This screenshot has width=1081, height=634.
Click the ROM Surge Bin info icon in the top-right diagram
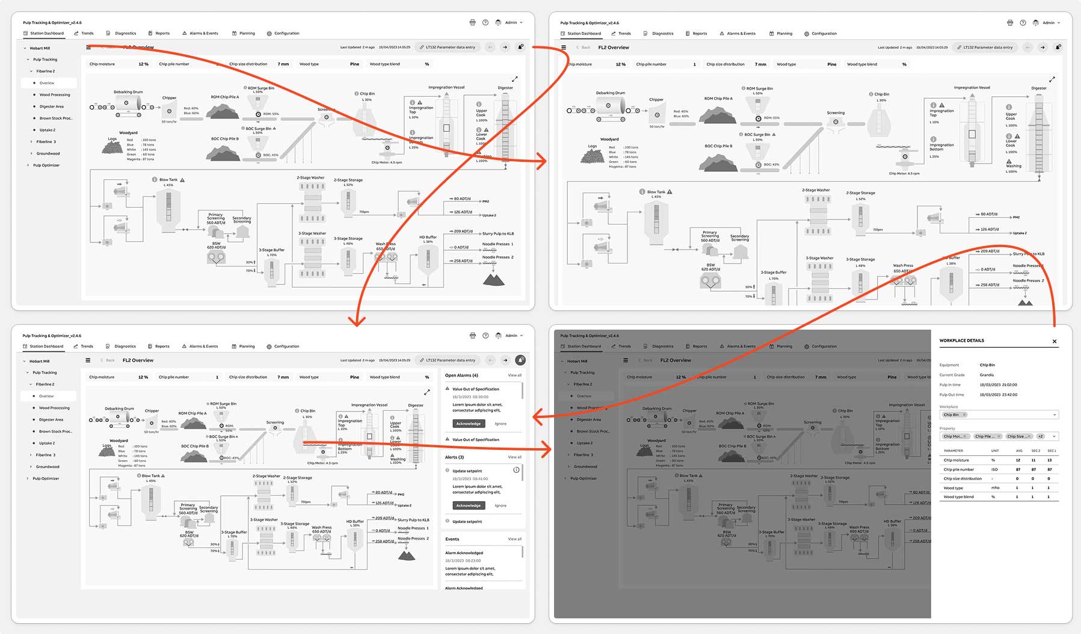744,88
